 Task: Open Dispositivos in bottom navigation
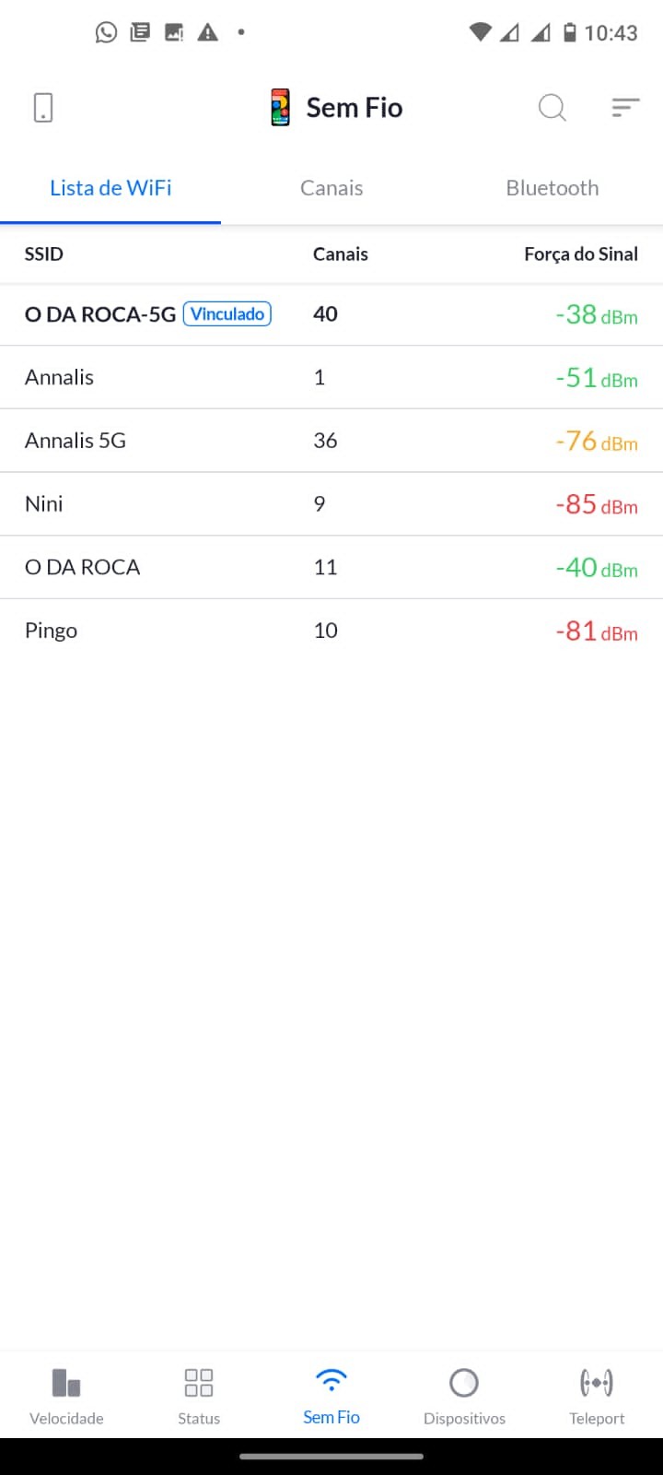(464, 1396)
